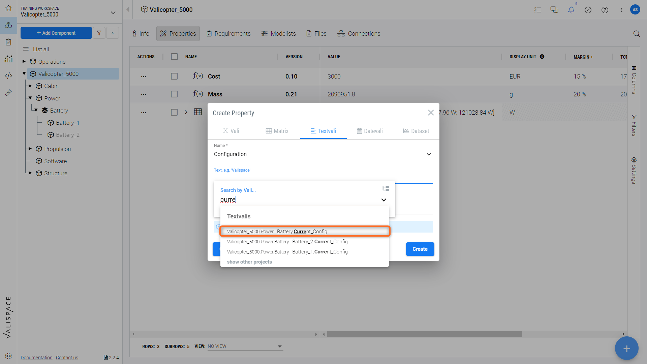The image size is (647, 364).
Task: Collapse the Power tree node
Action: [30, 98]
